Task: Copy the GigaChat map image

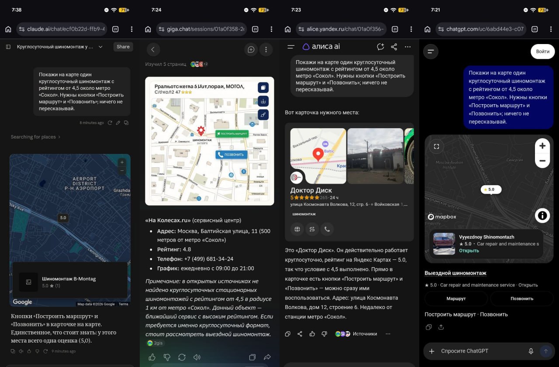Action: coord(263,88)
